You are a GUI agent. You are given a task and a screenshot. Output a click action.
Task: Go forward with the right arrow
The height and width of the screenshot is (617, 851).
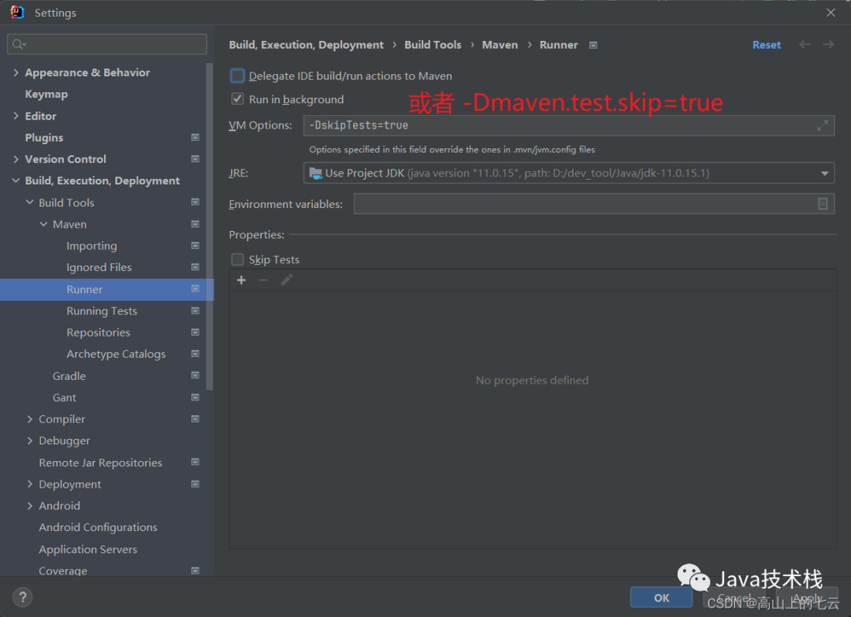(x=828, y=44)
